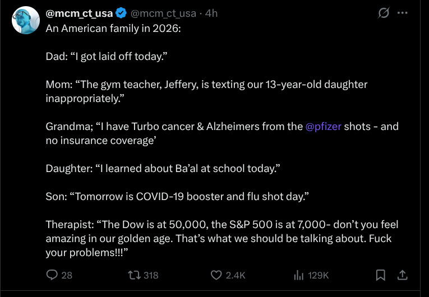This screenshot has height=297, width=429.
Task: Repost this tweet using the retweet icon
Action: [x=133, y=275]
